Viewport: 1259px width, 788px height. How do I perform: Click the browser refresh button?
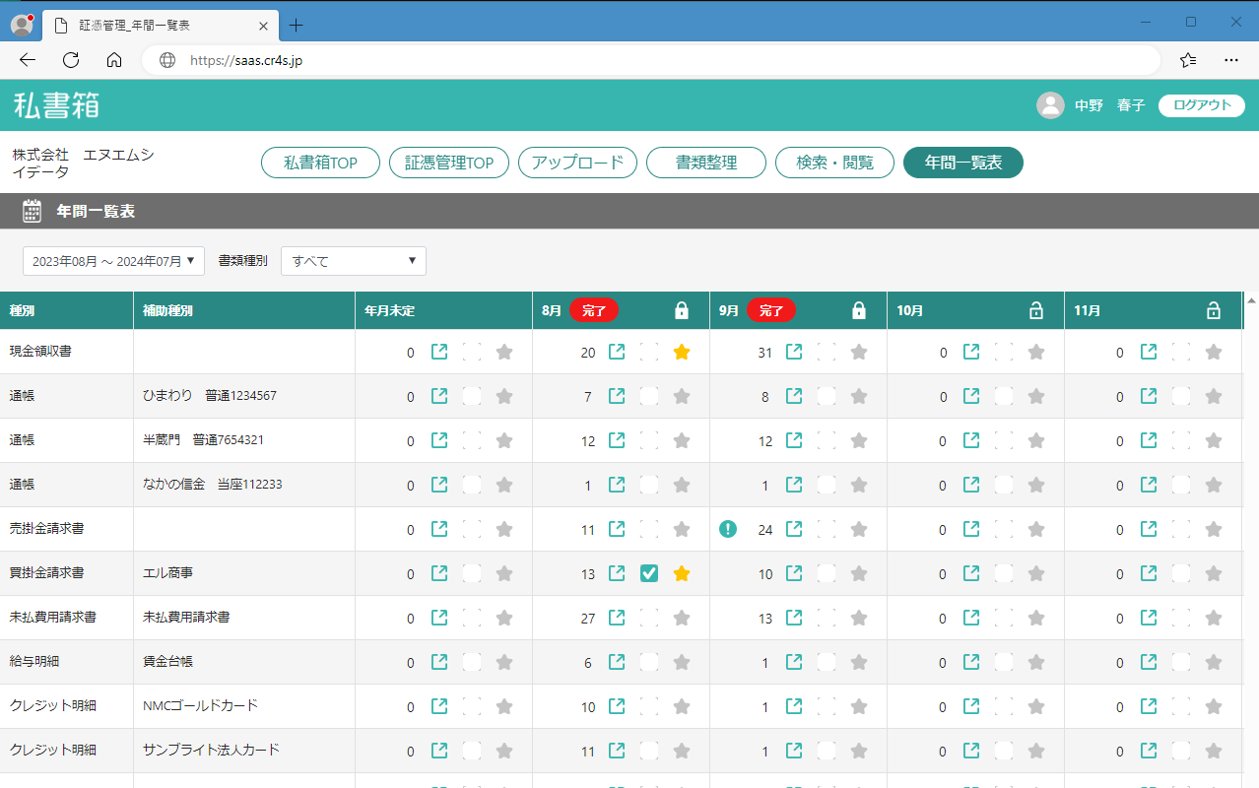click(71, 59)
